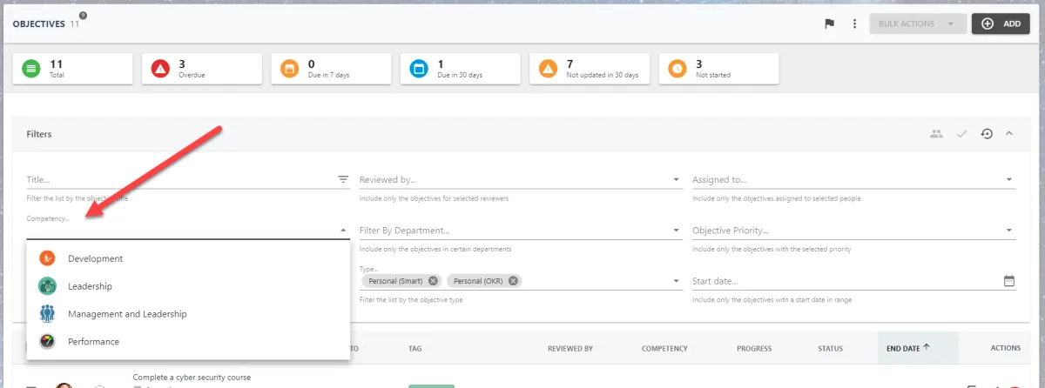The width and height of the screenshot is (1045, 388).
Task: Click the green Total list icon
Action: point(31,69)
